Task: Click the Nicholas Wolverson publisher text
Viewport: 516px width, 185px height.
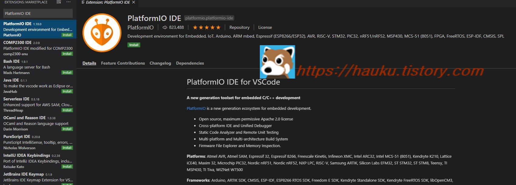Action: click(19, 148)
